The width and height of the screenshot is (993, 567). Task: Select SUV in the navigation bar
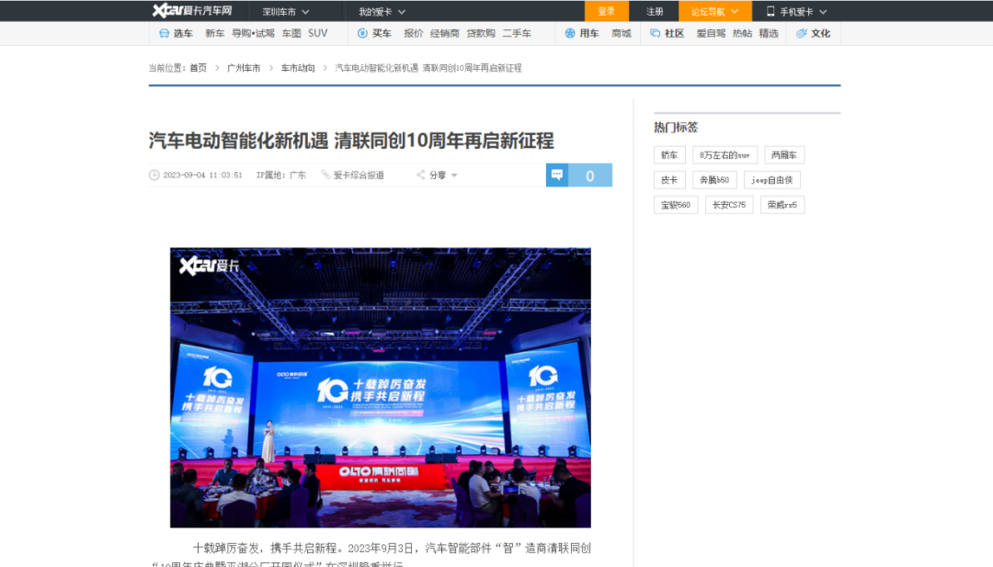318,33
